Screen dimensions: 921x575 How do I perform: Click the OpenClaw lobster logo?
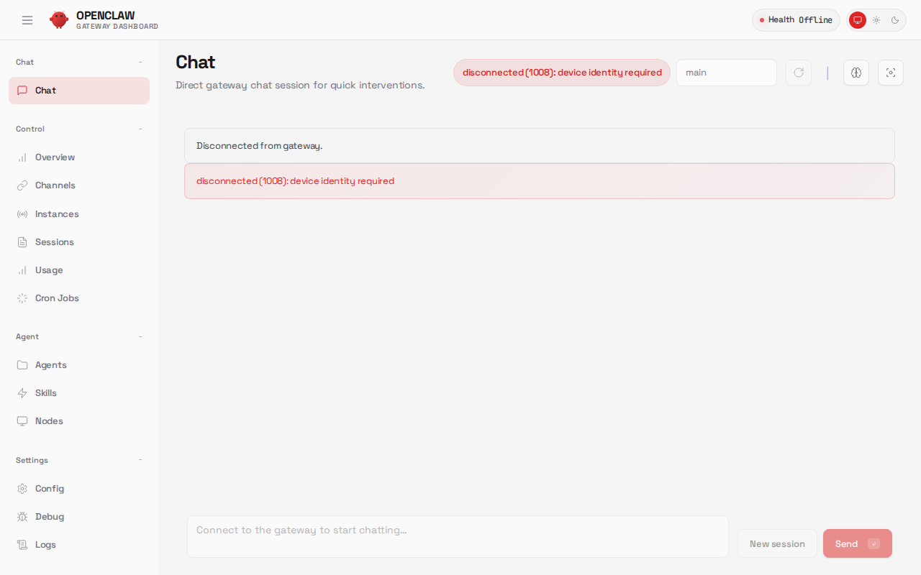tap(59, 19)
